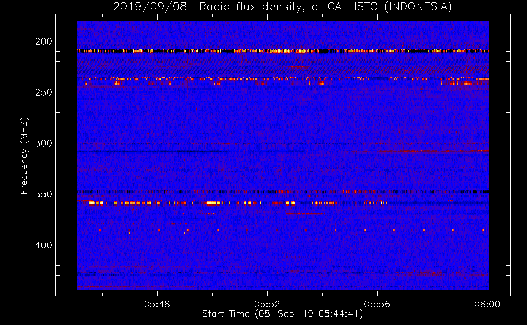This screenshot has width=527, height=325.
Task: Click the '05:56' time tick label
Action: point(377,304)
